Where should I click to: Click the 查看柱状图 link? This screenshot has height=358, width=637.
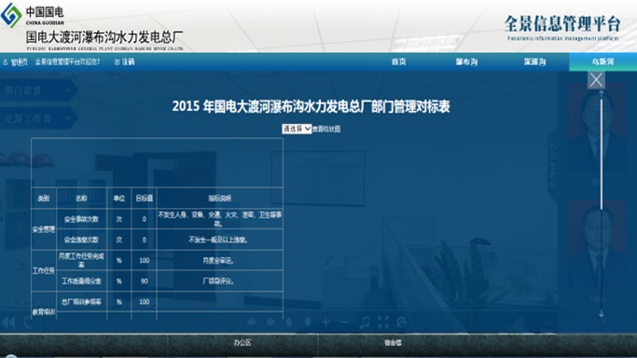click(326, 129)
